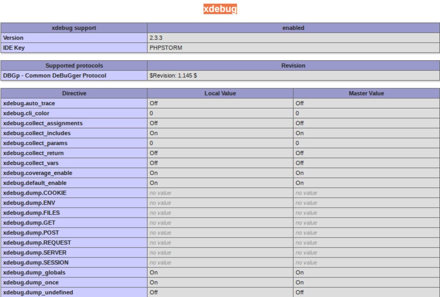
Task: Click the "Master Value" column header
Action: coord(366,93)
